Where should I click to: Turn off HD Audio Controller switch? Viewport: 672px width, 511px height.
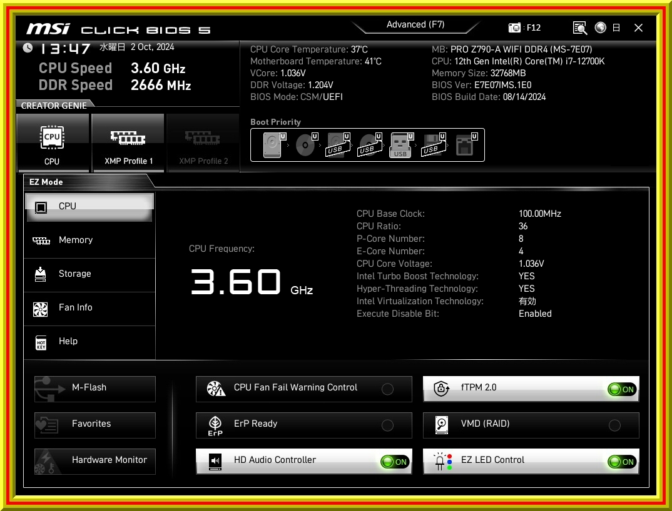tap(395, 462)
